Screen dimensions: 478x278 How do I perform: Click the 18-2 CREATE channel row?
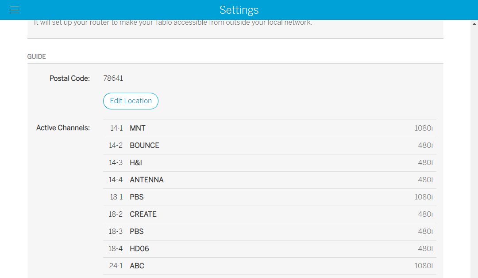click(x=270, y=214)
